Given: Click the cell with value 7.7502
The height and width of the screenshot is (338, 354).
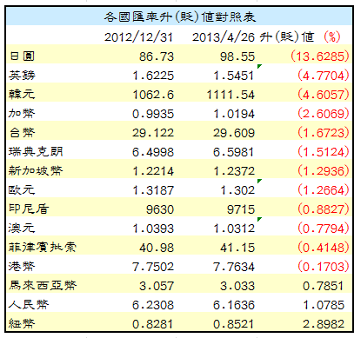Looking at the screenshot, I should [153, 267].
